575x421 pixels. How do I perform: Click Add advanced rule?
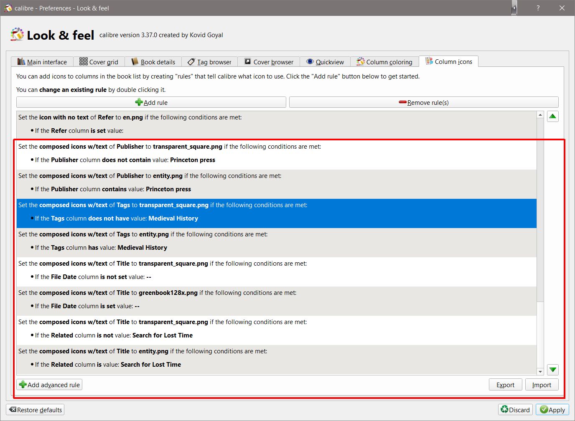pyautogui.click(x=49, y=385)
